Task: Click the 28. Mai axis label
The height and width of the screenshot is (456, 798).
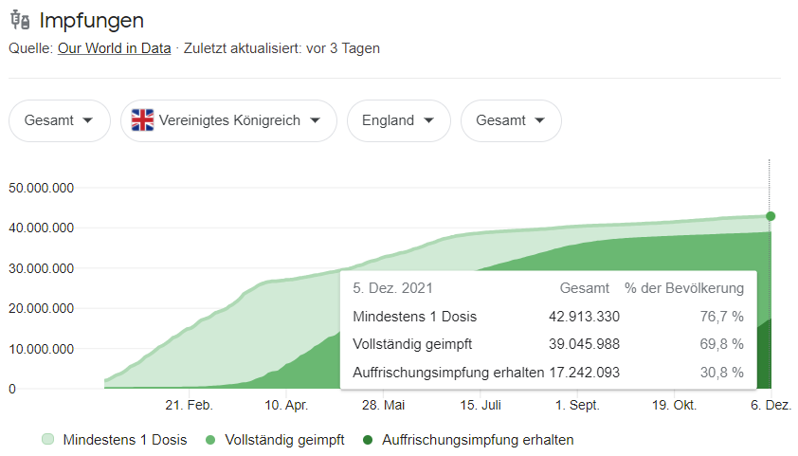Action: 383,405
